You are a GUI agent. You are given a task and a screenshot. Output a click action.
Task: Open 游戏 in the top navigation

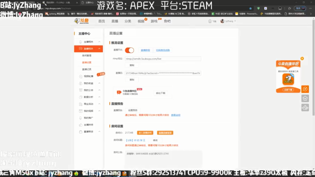click(x=154, y=21)
